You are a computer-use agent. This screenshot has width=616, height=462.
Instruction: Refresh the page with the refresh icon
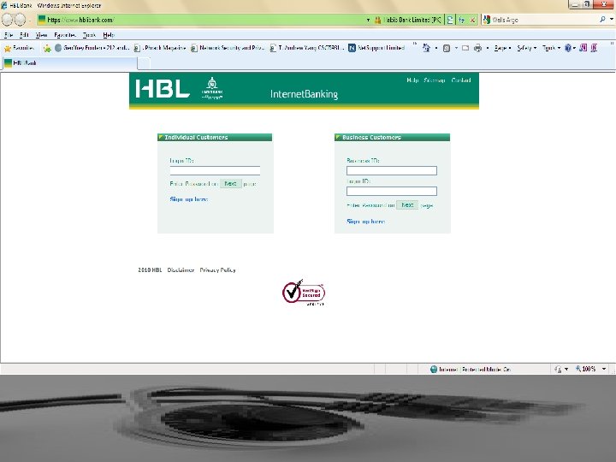pyautogui.click(x=462, y=20)
